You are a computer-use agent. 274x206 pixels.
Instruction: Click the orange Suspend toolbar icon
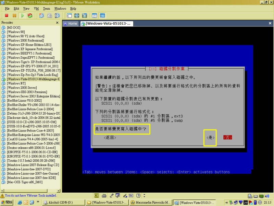point(14,15)
